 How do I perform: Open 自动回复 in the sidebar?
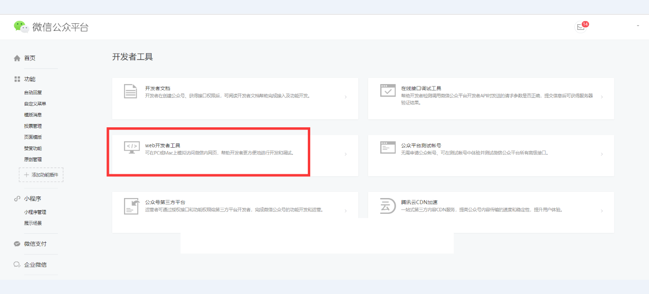coord(33,93)
